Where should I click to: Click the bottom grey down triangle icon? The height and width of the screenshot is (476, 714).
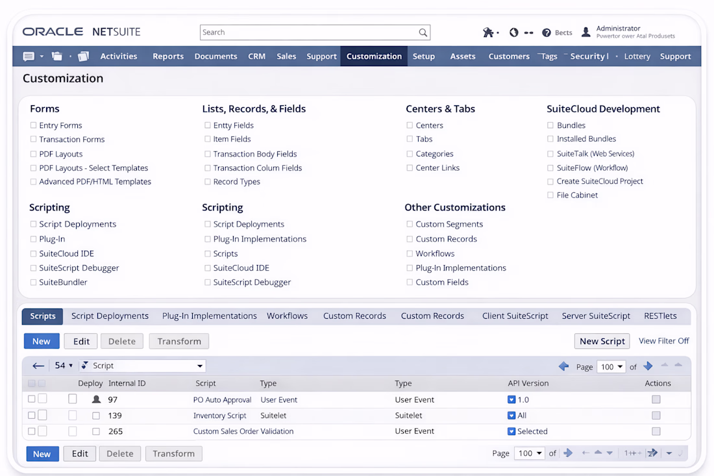point(609,453)
